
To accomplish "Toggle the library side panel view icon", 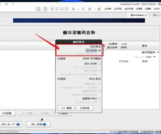I will pos(67,9).
